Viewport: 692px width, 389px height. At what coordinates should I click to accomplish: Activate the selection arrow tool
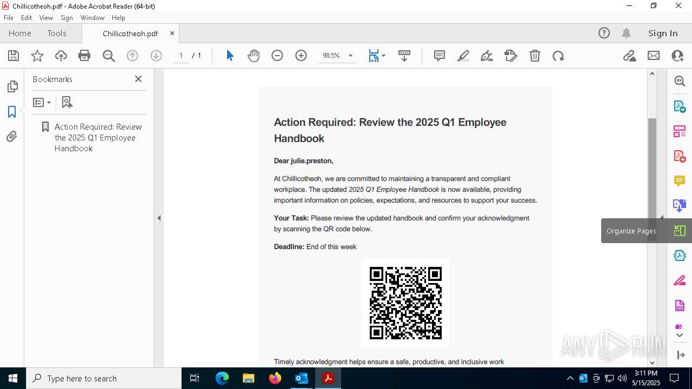[230, 56]
